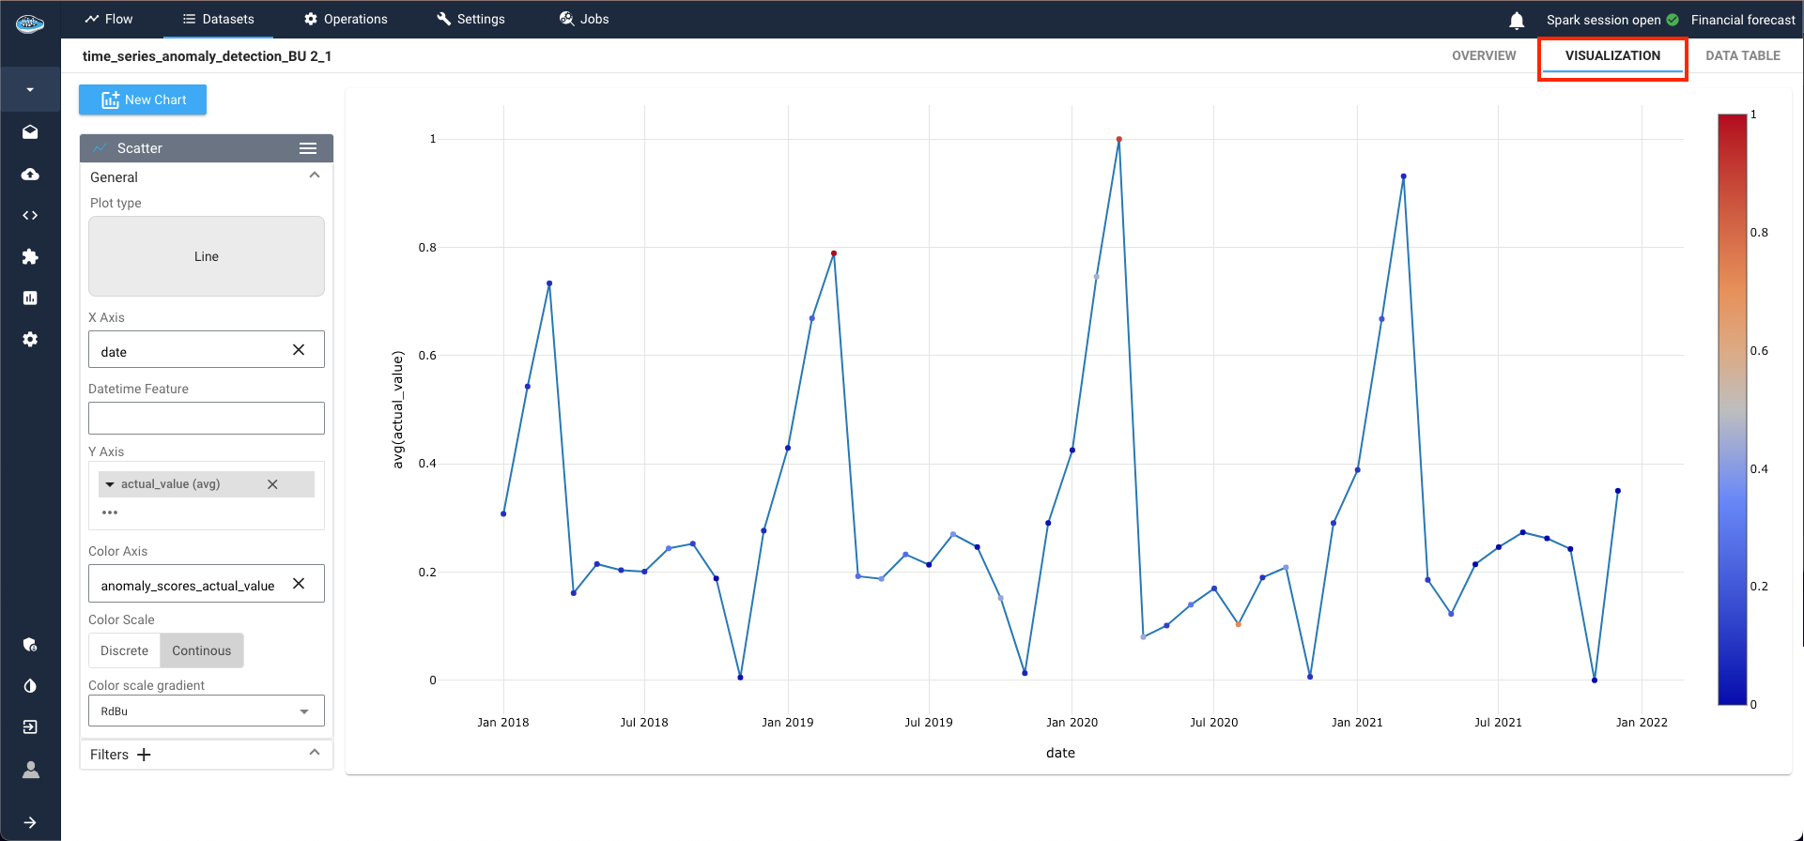Click the Datetime Feature input field
1804x841 pixels.
pyautogui.click(x=207, y=418)
